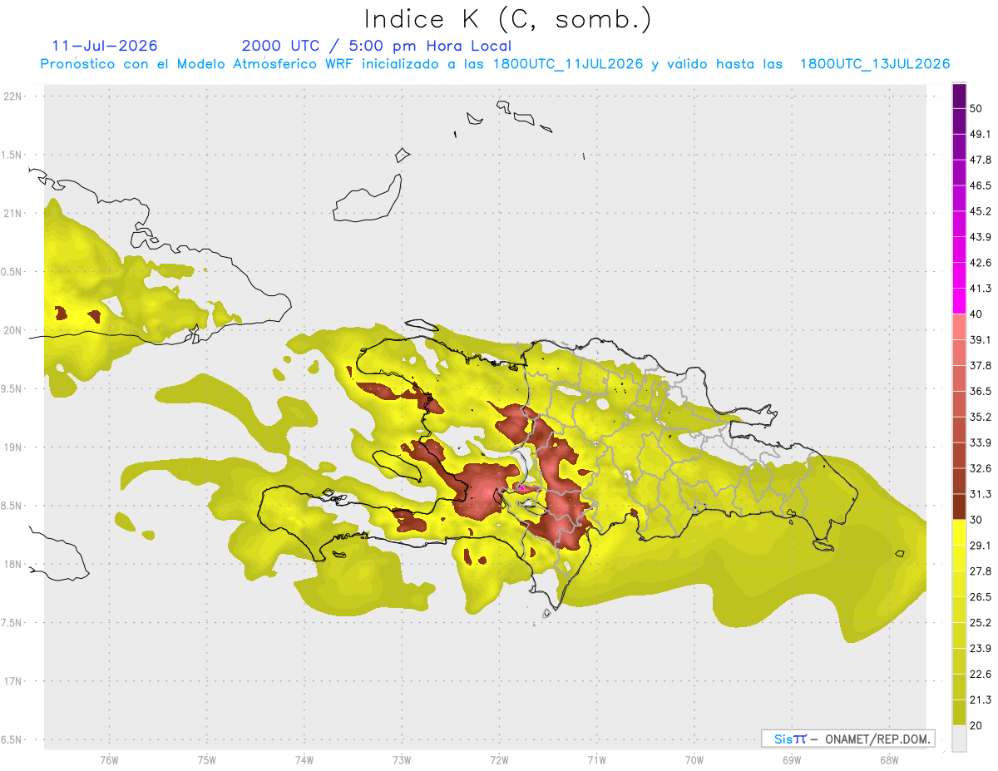Click the '35.2' value on the color scale
This screenshot has height=771, width=998.
point(981,417)
